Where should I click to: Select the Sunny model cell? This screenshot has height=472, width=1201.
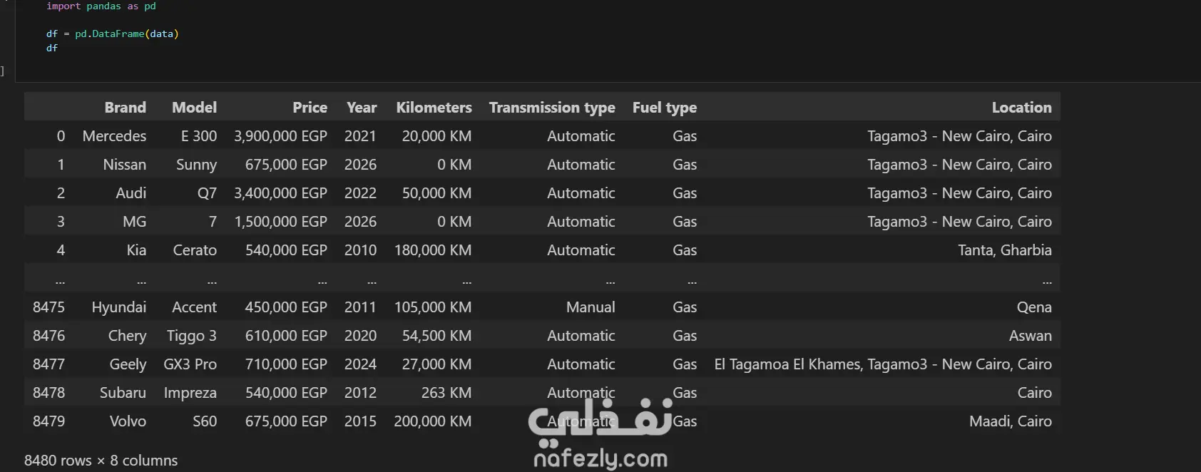(x=196, y=165)
